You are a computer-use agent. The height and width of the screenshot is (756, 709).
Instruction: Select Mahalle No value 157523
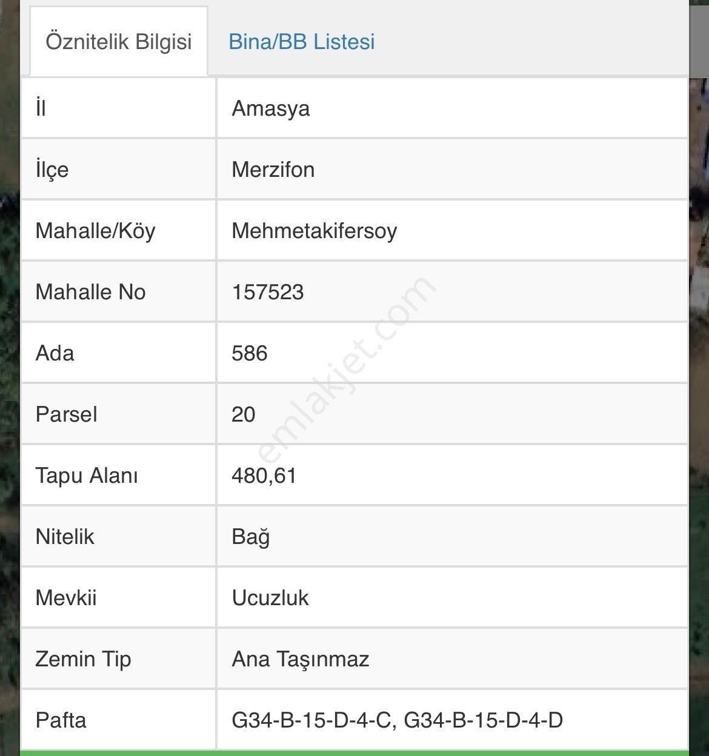coord(267,292)
